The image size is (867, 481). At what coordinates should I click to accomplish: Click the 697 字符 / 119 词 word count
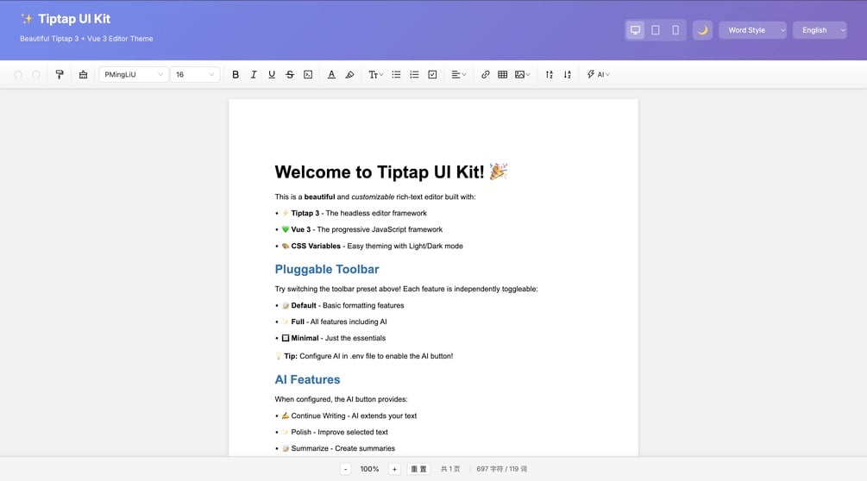pyautogui.click(x=501, y=469)
